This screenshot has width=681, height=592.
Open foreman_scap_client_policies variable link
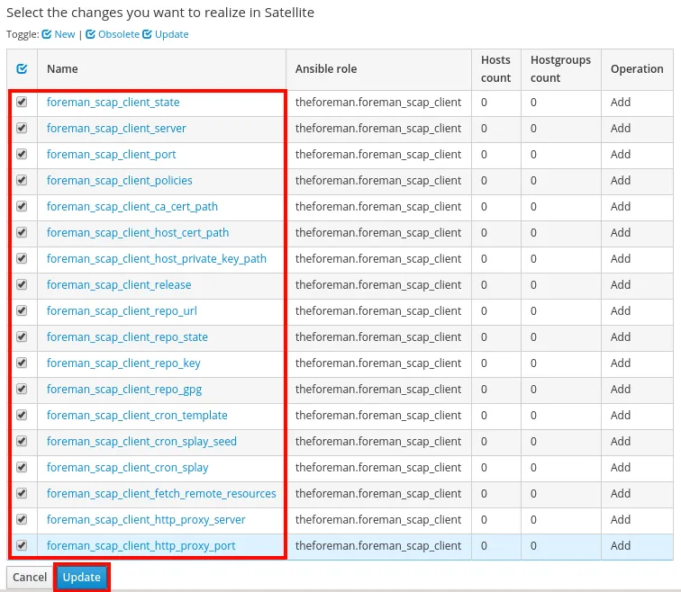[119, 181]
